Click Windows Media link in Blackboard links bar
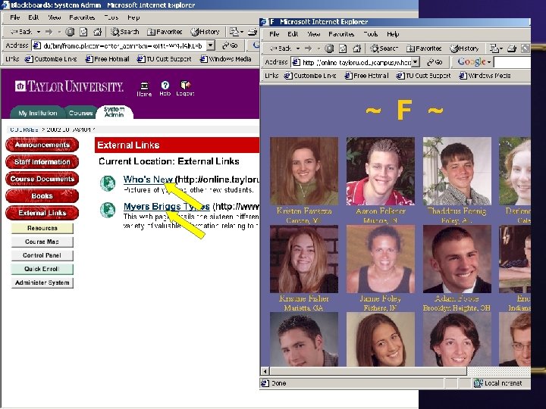This screenshot has width=546, height=409. point(226,59)
